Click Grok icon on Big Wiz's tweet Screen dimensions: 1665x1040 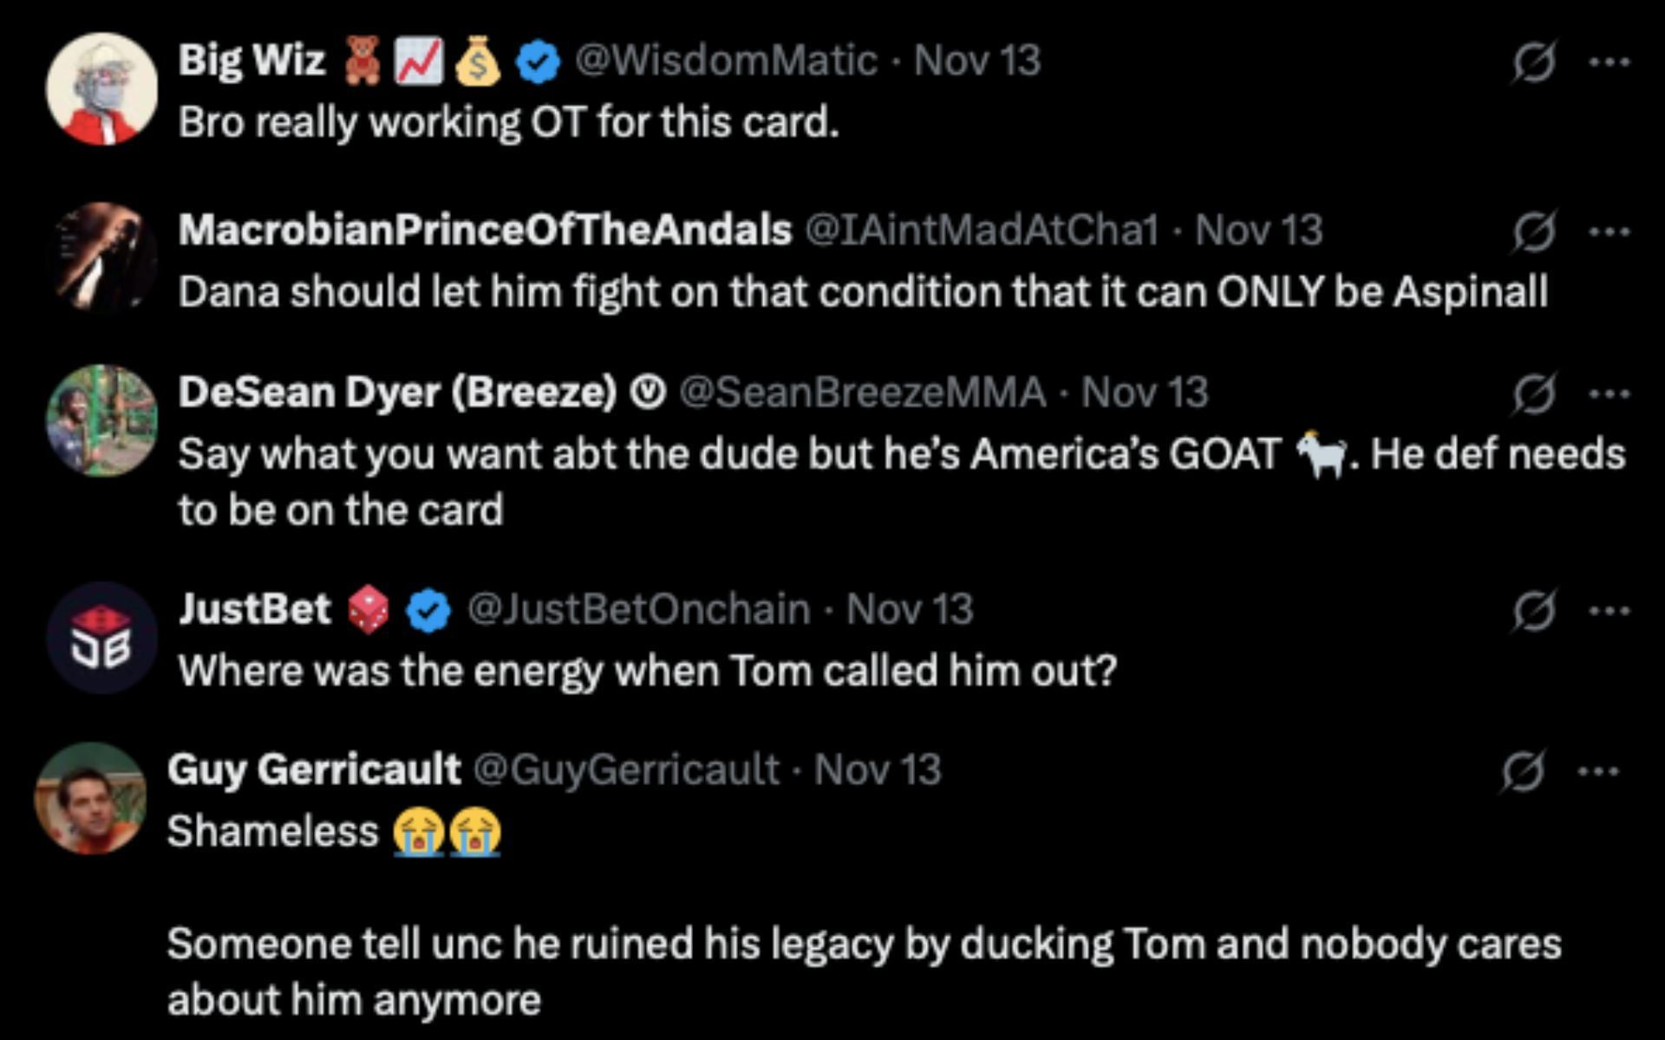tap(1533, 62)
